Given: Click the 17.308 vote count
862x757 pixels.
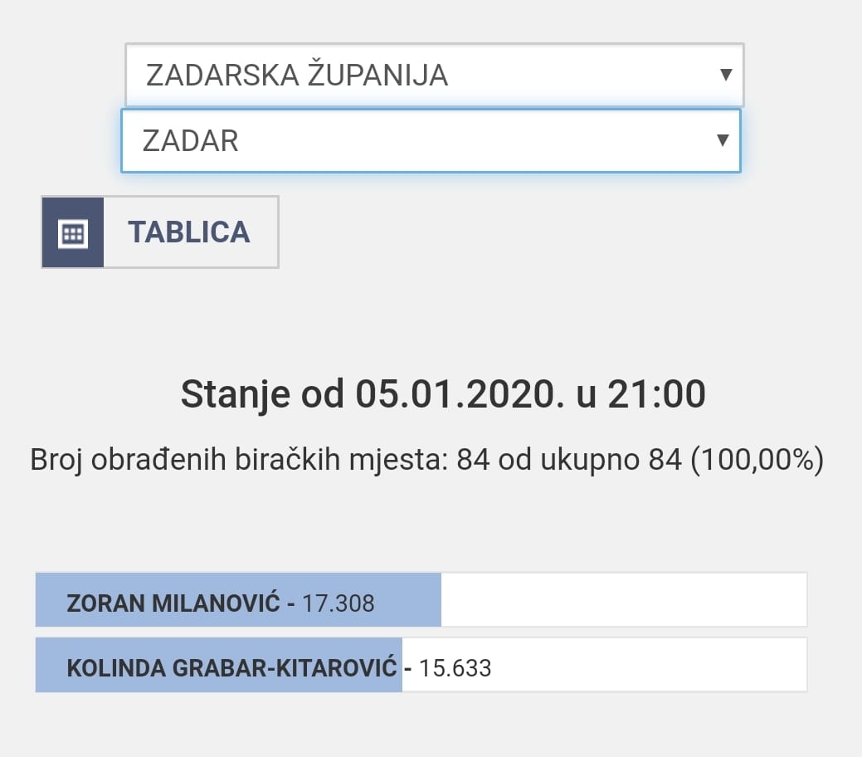Looking at the screenshot, I should point(338,603).
